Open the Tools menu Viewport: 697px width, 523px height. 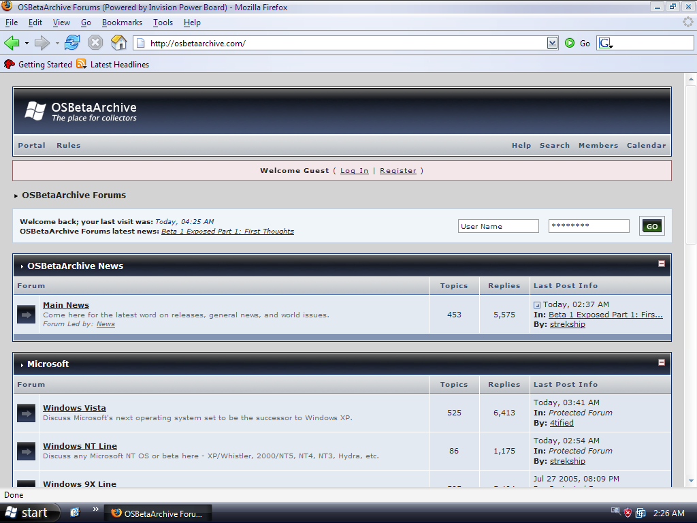[163, 22]
